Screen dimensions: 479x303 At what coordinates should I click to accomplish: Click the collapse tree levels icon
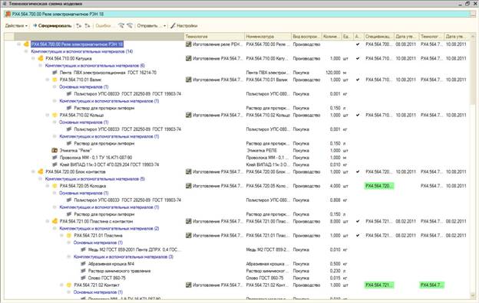(x=88, y=26)
